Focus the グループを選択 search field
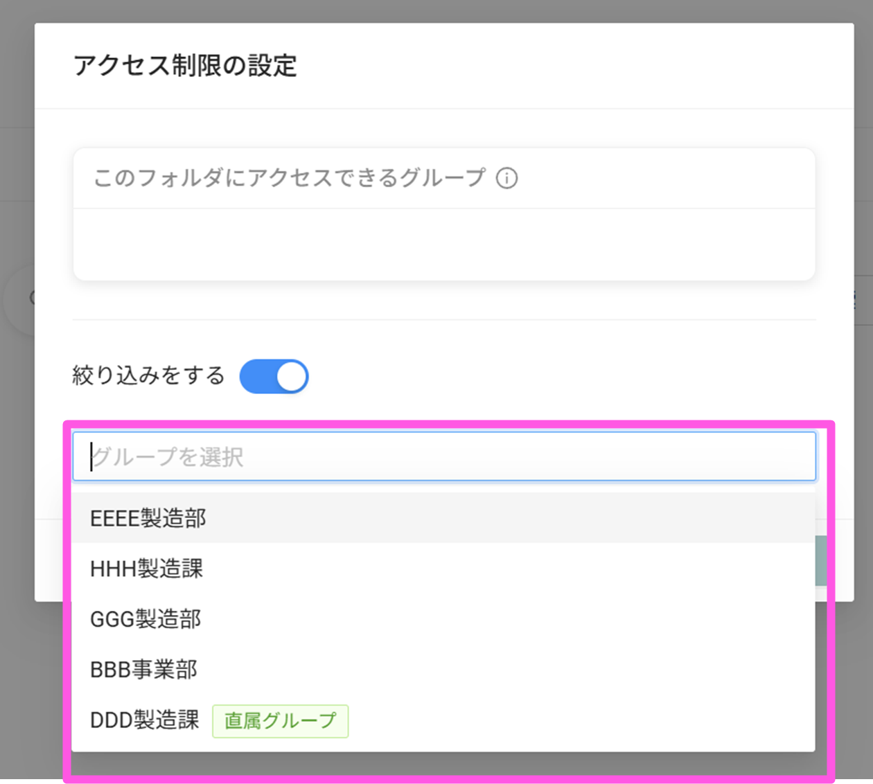The width and height of the screenshot is (873, 784). tap(443, 457)
